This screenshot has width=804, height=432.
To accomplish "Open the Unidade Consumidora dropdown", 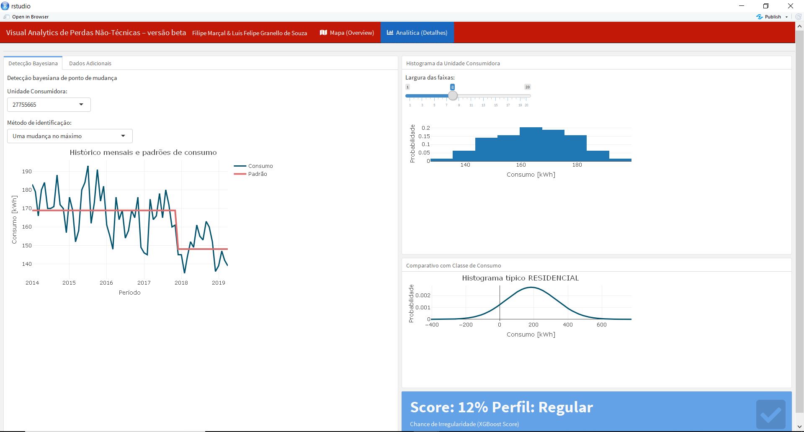I will [x=49, y=105].
